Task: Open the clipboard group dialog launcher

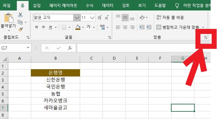Action: point(28,37)
